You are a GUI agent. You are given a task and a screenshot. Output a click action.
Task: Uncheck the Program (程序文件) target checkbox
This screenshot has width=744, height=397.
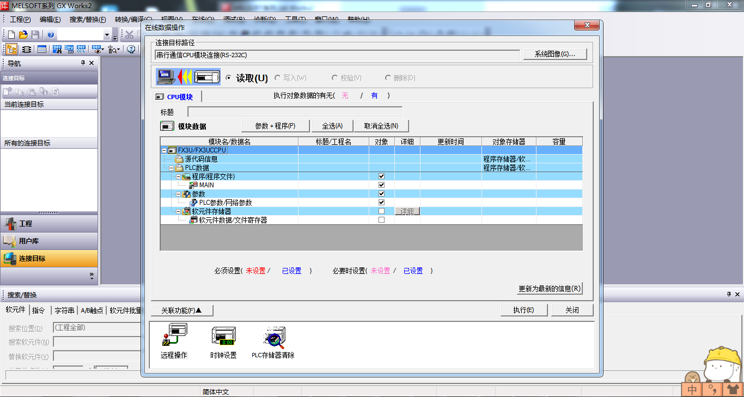point(382,176)
